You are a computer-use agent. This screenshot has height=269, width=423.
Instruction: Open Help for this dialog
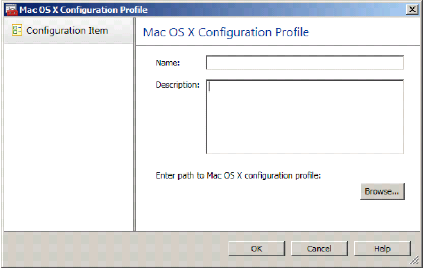(382, 249)
